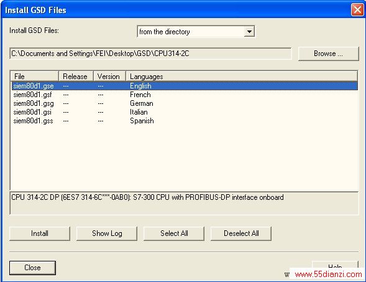Click the 'from the directory' combo box

point(196,32)
